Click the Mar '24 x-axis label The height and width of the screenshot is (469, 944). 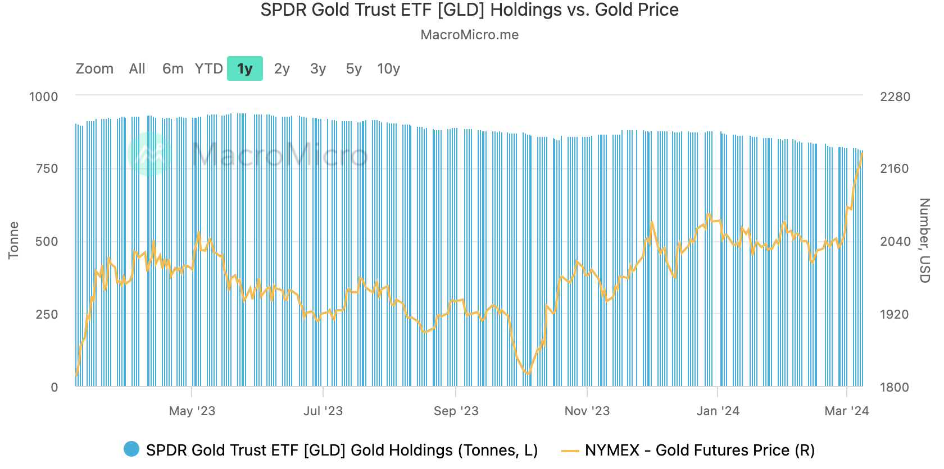coord(847,411)
